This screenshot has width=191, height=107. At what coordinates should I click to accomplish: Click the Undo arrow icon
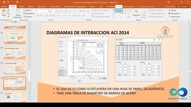click(8, 2)
